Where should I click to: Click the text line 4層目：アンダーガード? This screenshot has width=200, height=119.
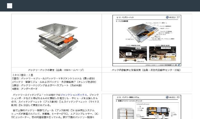point(25,89)
